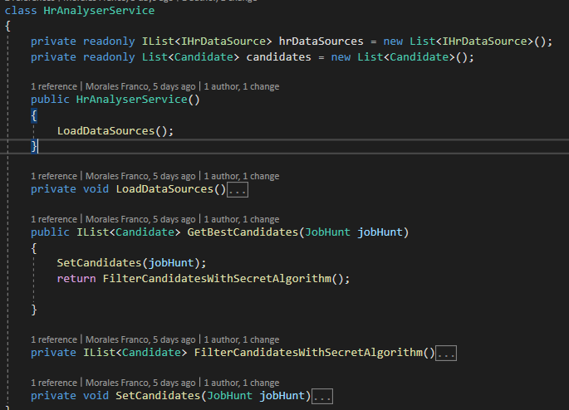Viewport: 569px width, 410px height.
Task: Click LoadDataSources name in private void declaration
Action: [x=164, y=189]
